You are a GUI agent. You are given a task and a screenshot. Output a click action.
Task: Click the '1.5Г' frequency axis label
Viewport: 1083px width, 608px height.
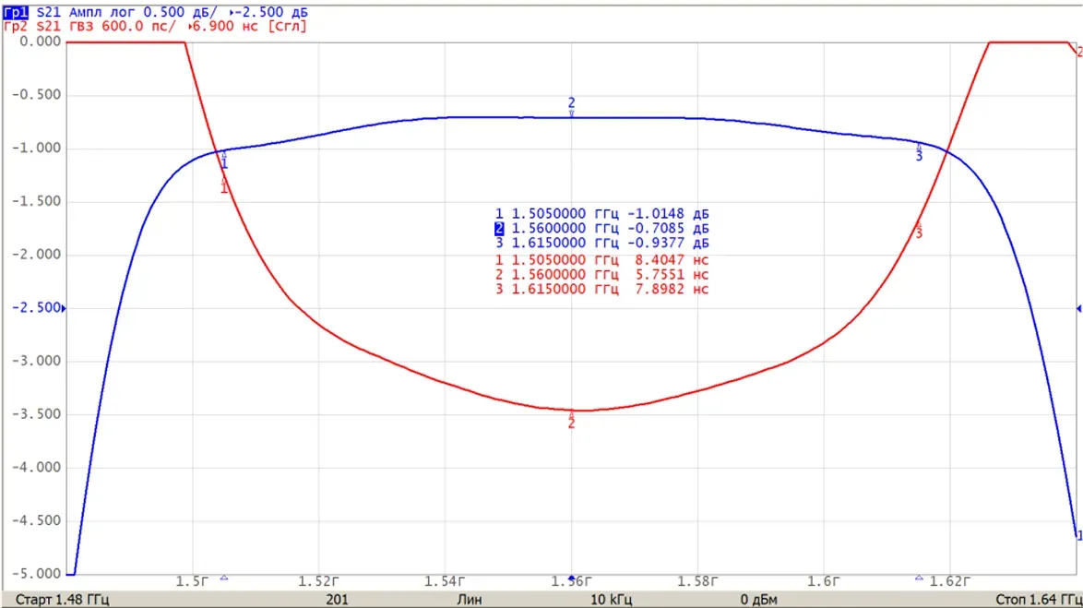pos(192,582)
